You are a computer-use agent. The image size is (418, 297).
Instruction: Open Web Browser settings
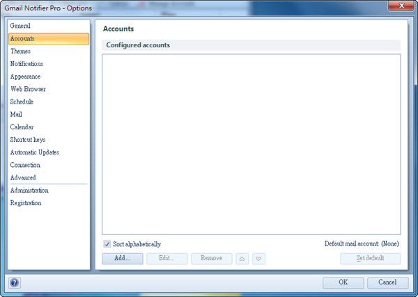click(x=49, y=89)
